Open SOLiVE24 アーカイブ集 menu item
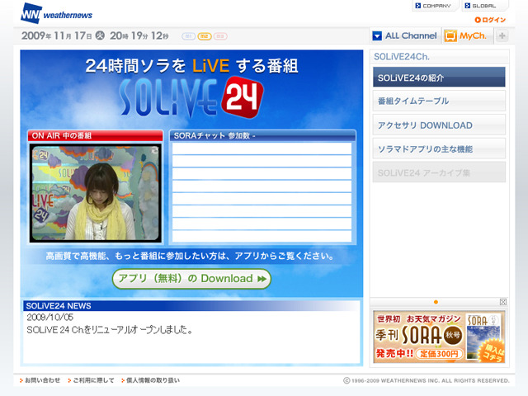 439,172
